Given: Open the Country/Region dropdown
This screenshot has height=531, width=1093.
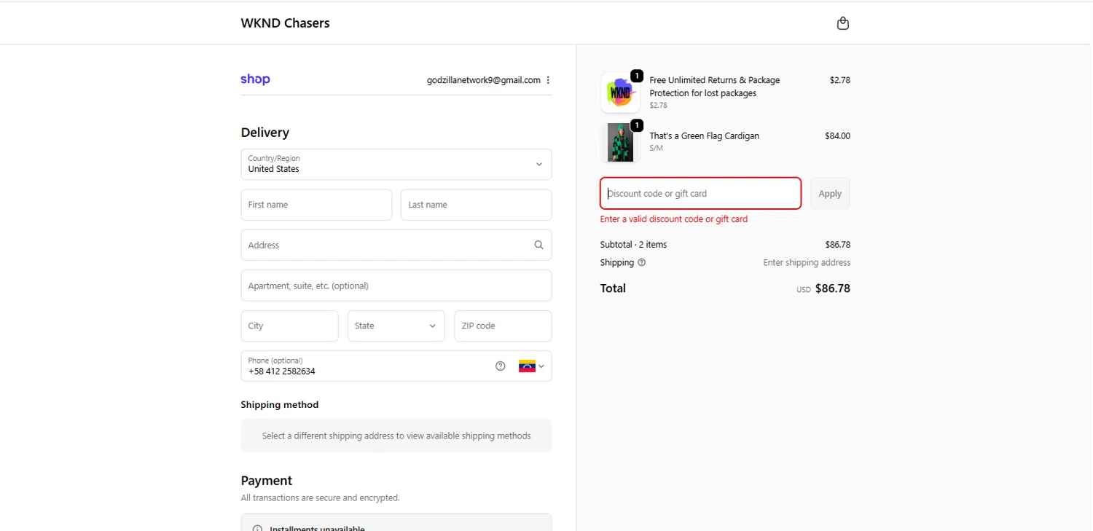Looking at the screenshot, I should pyautogui.click(x=396, y=164).
